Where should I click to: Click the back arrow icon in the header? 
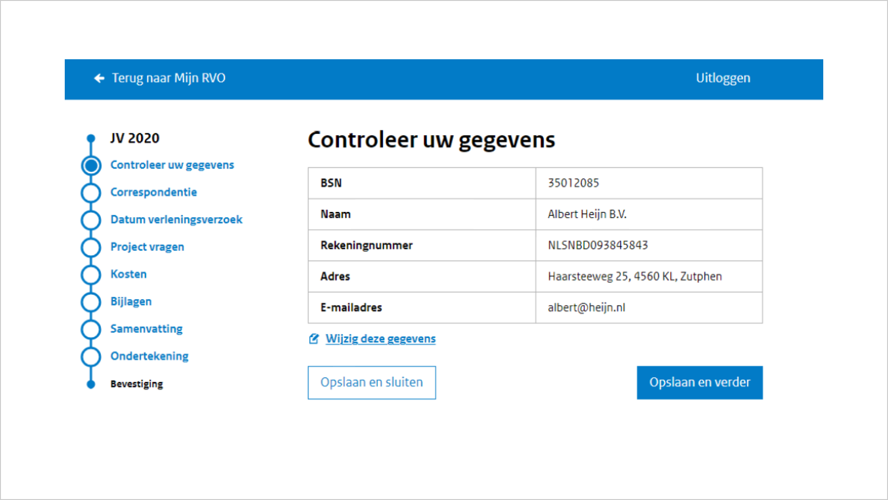pos(99,78)
